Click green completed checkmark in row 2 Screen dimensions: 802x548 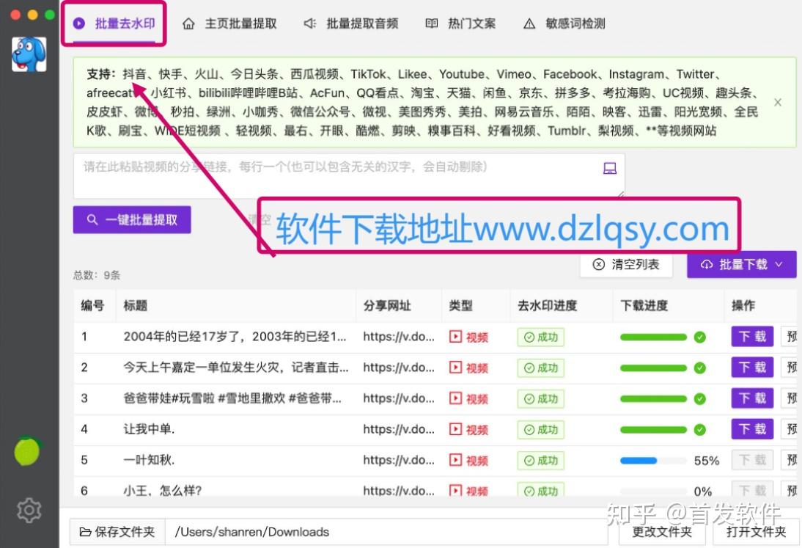(699, 368)
